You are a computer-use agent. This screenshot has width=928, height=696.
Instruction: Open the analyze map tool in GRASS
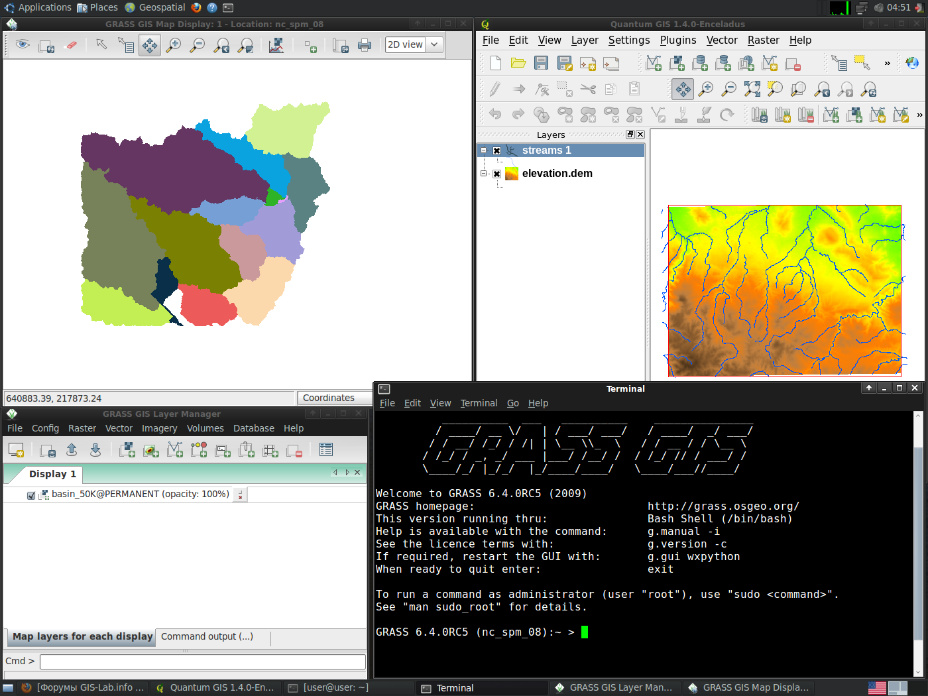point(276,45)
